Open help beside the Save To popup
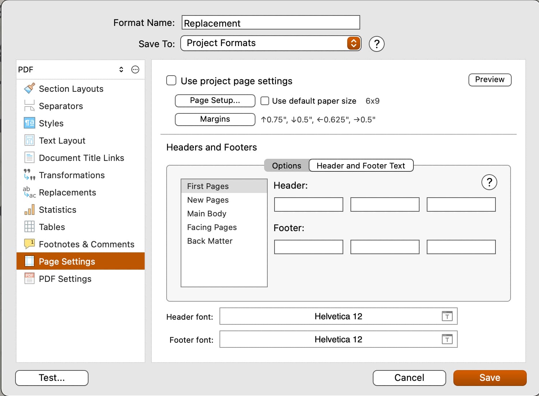Image resolution: width=539 pixels, height=396 pixels. point(377,44)
